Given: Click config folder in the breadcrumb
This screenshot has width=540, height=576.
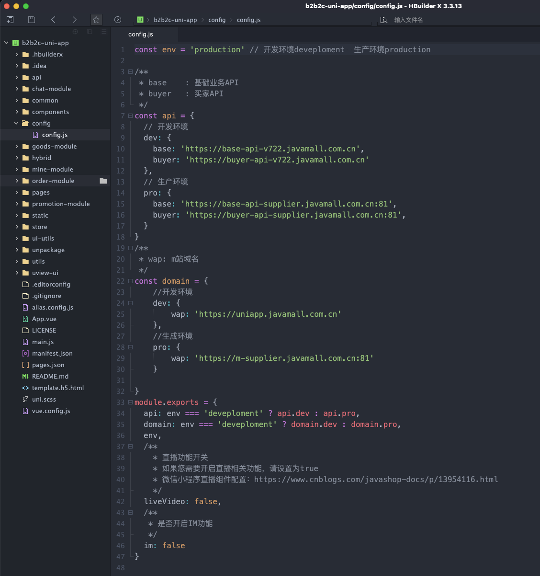Looking at the screenshot, I should (217, 20).
